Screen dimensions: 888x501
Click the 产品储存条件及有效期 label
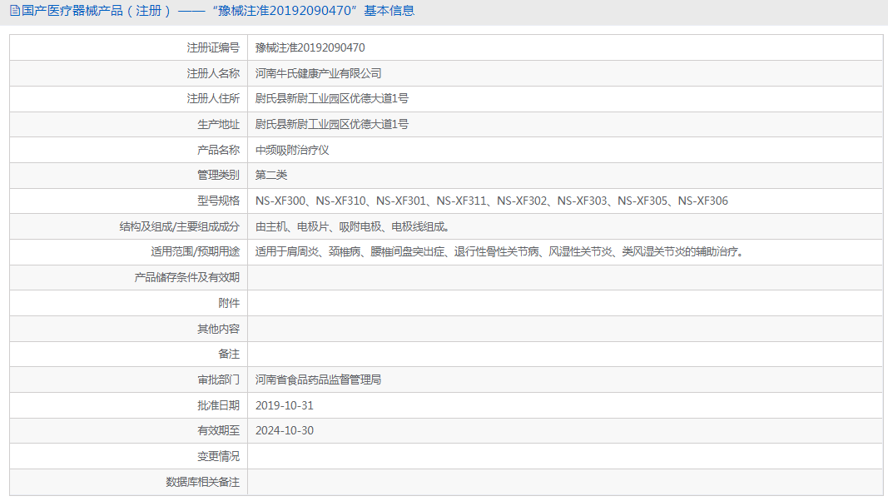(187, 277)
